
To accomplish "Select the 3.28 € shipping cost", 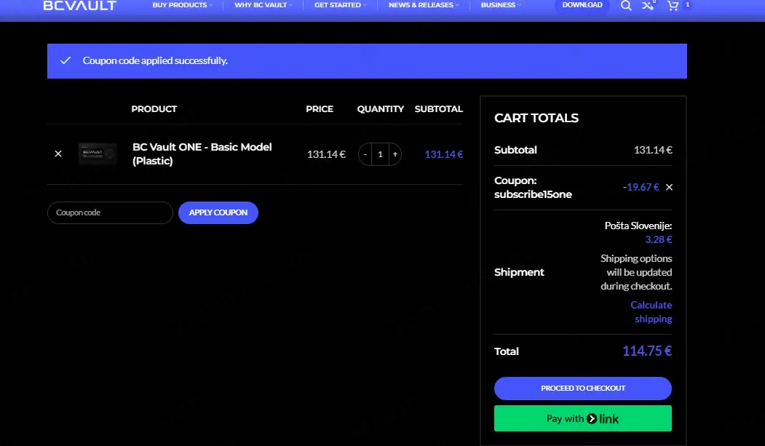I will tap(659, 239).
